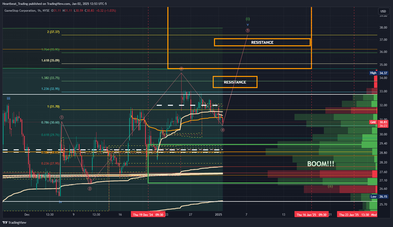Click the 1.618 (35.09) Fibonacci level label

click(x=50, y=60)
